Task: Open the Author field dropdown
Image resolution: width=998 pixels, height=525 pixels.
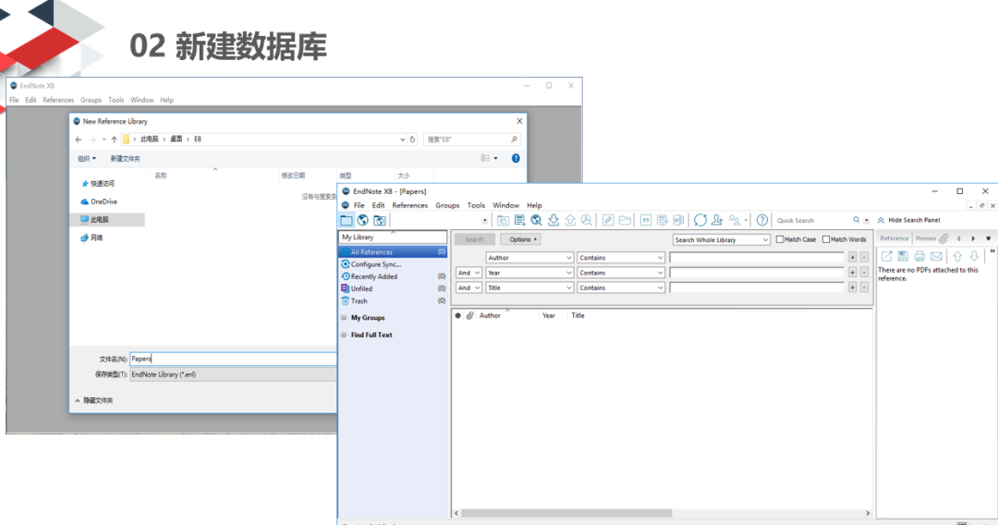Action: [x=529, y=258]
